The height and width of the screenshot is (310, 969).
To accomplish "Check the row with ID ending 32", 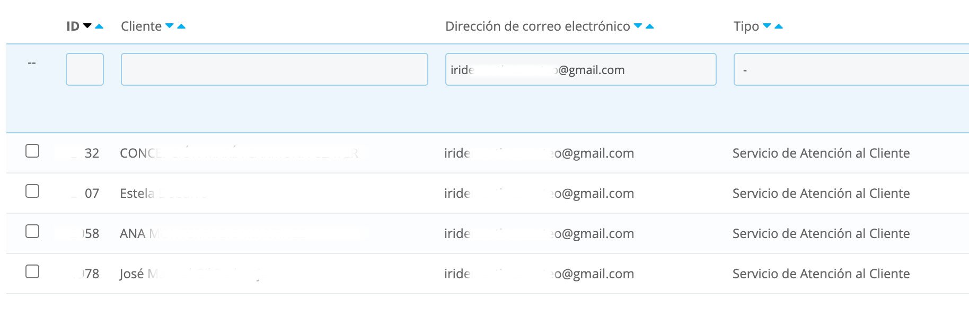I will (32, 151).
